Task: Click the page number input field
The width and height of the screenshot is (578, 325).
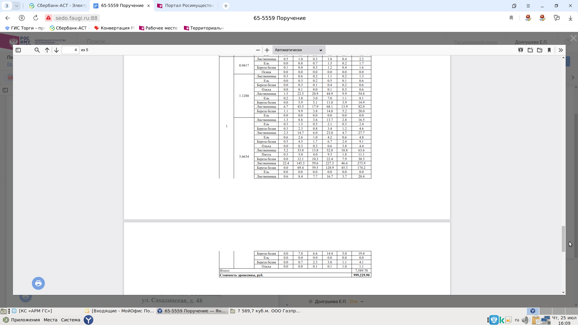Action: pos(70,50)
